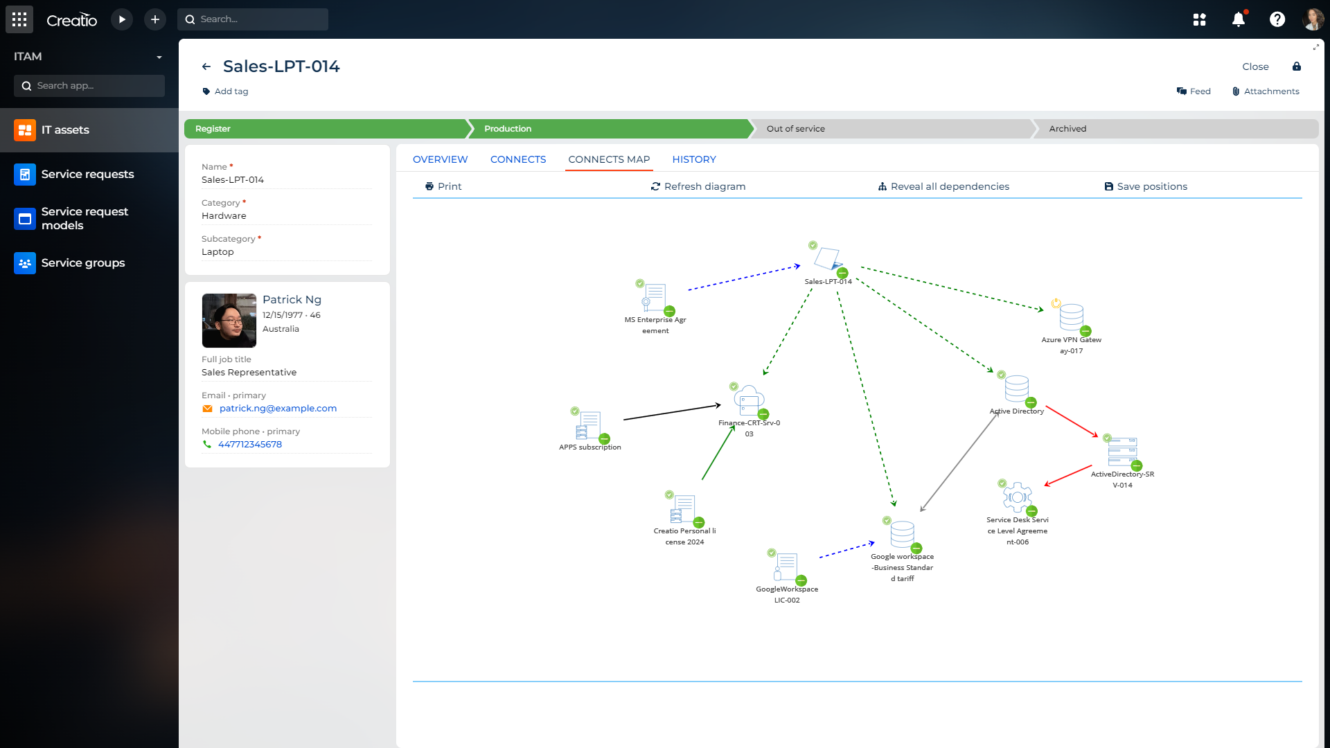1330x748 pixels.
Task: Collapse Active Directory node minus button
Action: click(1031, 402)
